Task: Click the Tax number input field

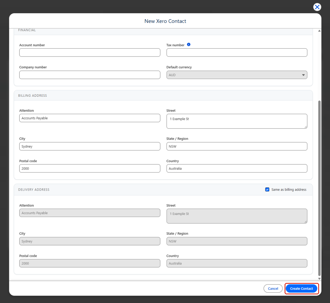Action: (x=237, y=53)
